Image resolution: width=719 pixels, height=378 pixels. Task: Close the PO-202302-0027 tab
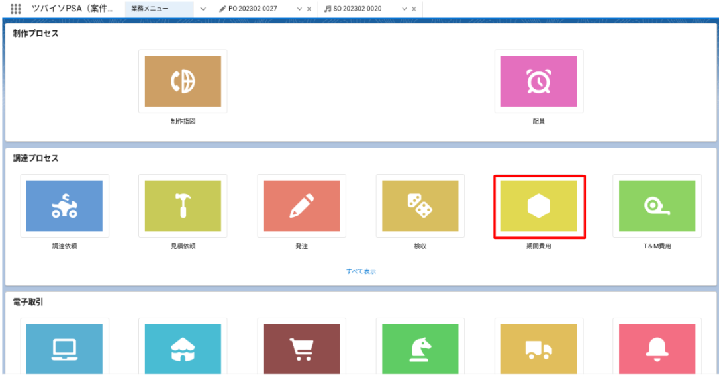coord(309,9)
